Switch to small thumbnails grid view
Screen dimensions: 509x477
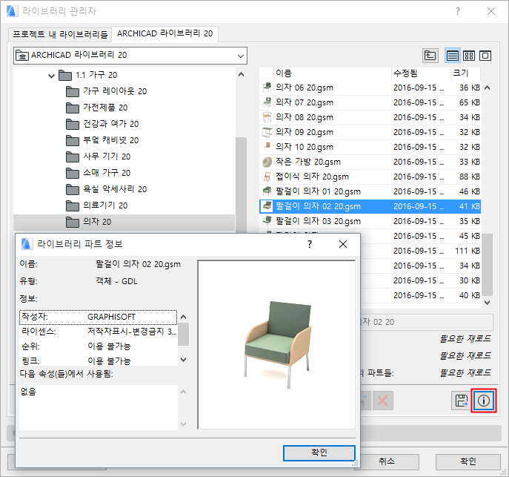pos(469,56)
